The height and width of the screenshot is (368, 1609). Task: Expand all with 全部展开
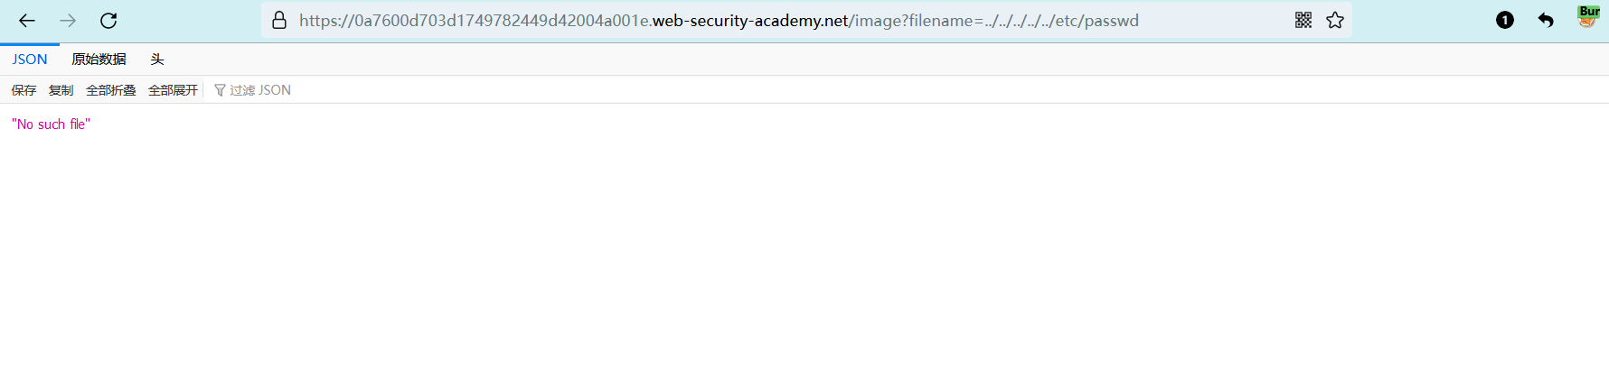click(173, 90)
